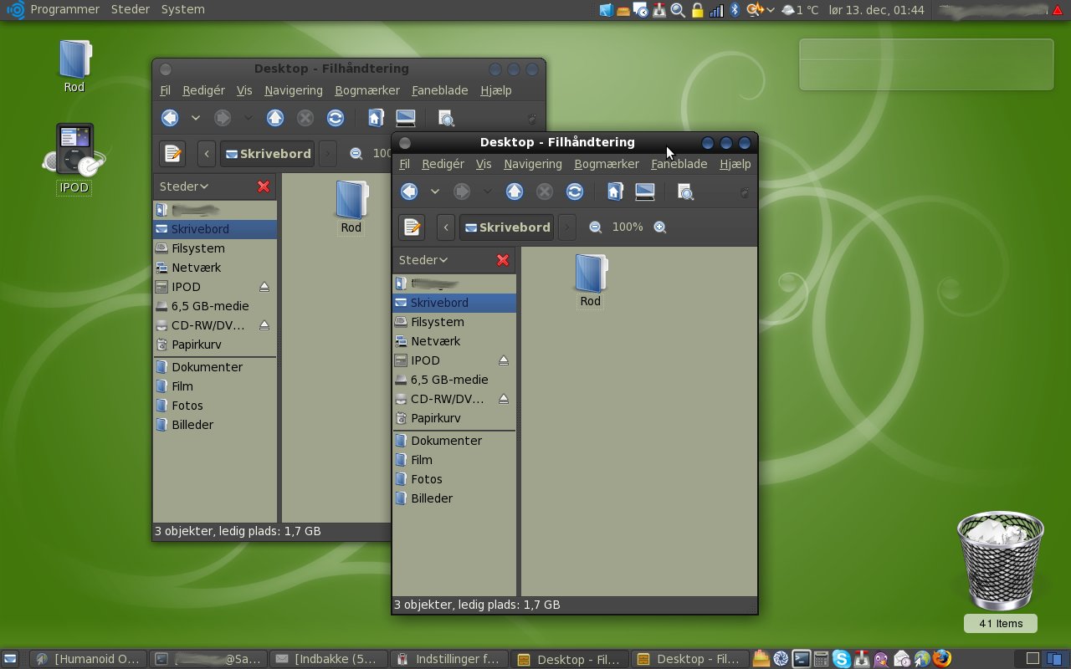Zoom in in front window

point(660,227)
